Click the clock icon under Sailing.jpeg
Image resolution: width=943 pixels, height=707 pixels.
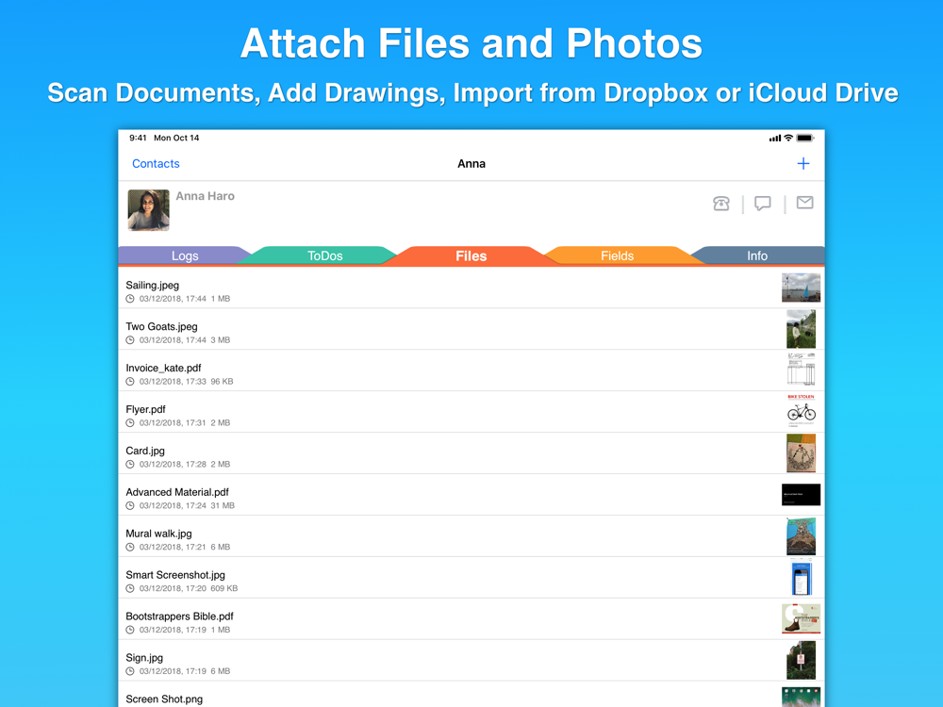pos(130,299)
